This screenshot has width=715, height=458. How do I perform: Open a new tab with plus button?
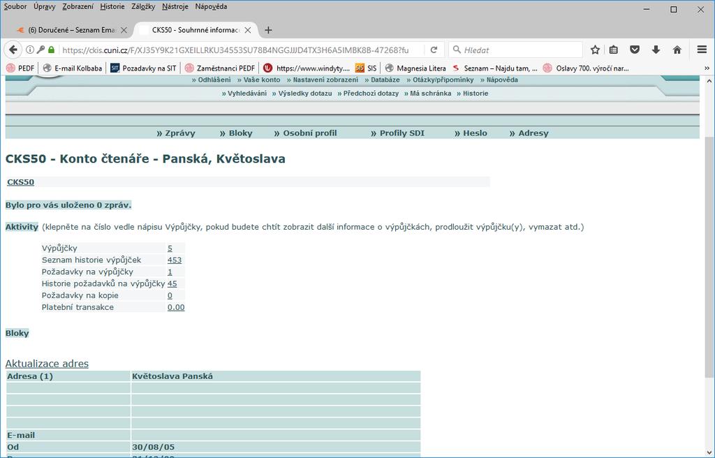pos(268,30)
